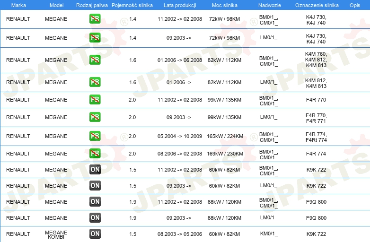Click the Oznaczenie silnika column header
Image resolution: width=370 pixels, height=242 pixels.
tap(317, 5)
